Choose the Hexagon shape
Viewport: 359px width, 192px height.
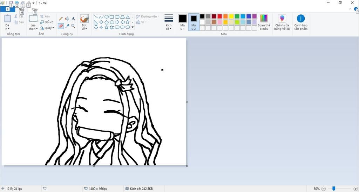coord(112,22)
